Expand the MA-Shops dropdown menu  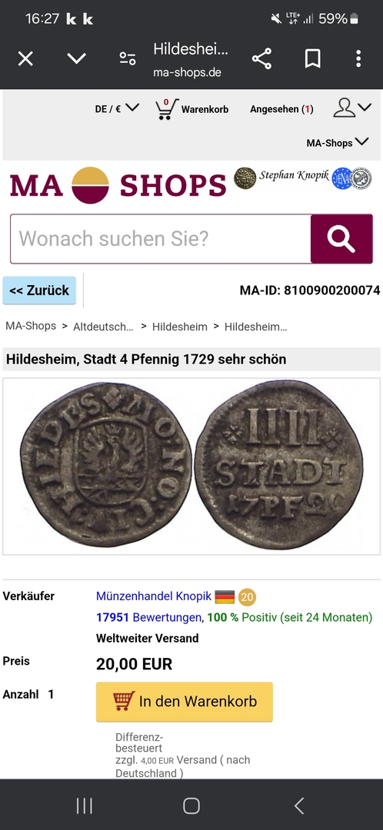[338, 142]
